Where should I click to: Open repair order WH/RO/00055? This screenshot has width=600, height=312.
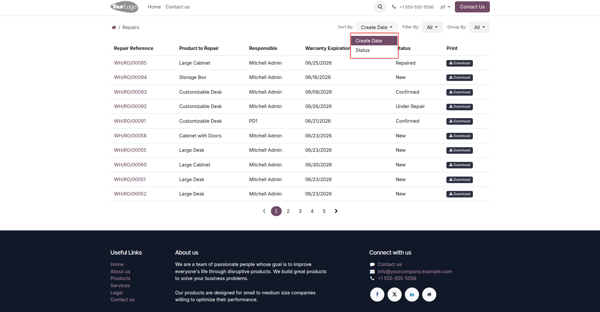[x=130, y=150]
